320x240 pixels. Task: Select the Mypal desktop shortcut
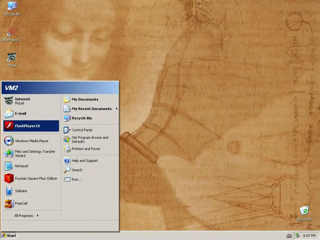click(12, 59)
